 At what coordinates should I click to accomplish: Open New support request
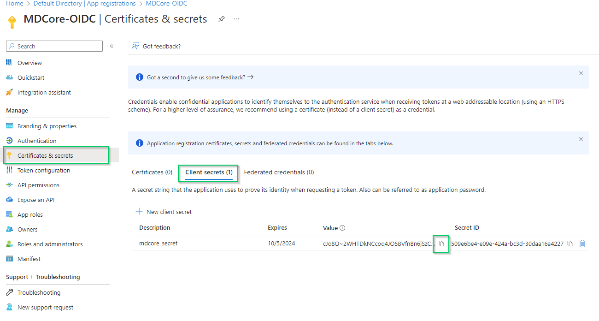point(45,307)
